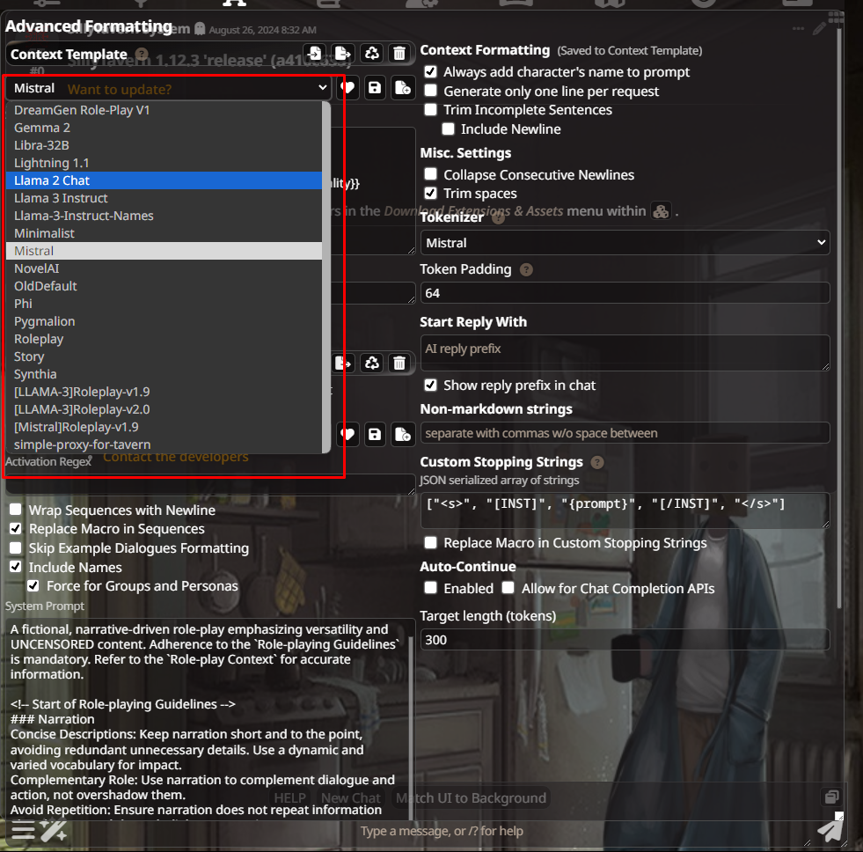The width and height of the screenshot is (863, 852).
Task: Click floppy save icon right of Mistral dropdown
Action: click(375, 87)
